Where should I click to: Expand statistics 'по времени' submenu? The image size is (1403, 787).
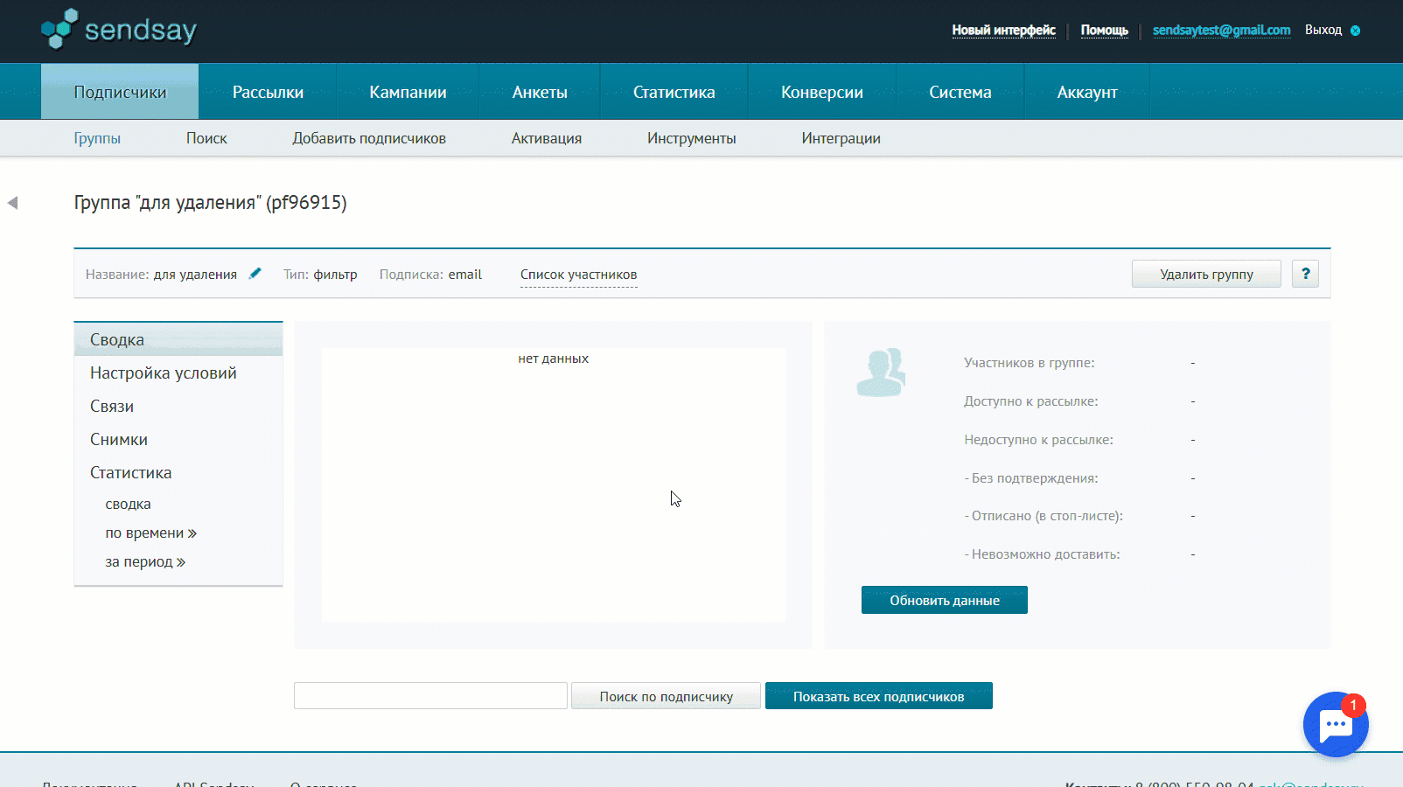coord(150,533)
